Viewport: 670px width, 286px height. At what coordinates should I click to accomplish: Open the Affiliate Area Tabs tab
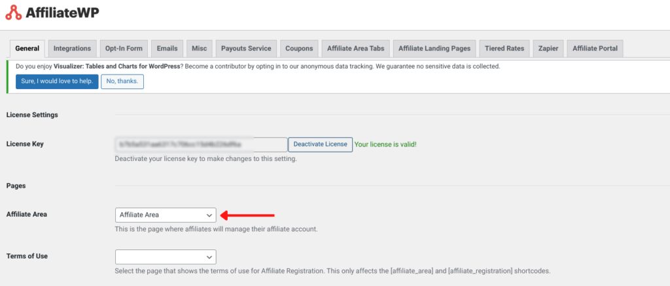[355, 48]
